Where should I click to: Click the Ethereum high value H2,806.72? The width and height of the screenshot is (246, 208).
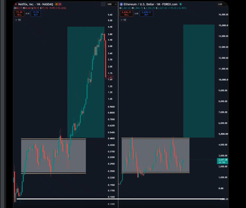pyautogui.click(x=137, y=8)
